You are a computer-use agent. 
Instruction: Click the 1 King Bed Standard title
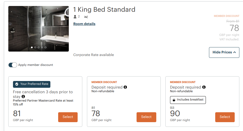coord(104,10)
